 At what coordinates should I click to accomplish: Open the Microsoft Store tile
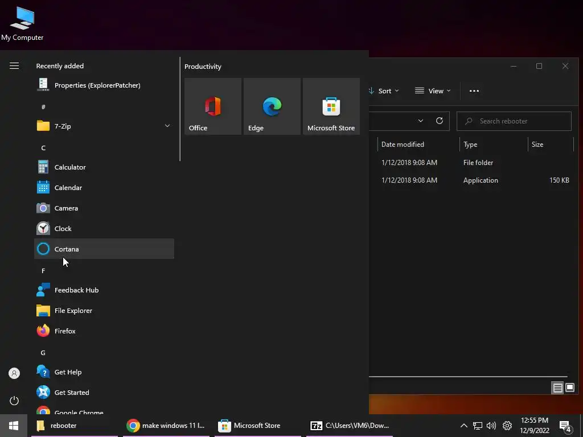(331, 106)
